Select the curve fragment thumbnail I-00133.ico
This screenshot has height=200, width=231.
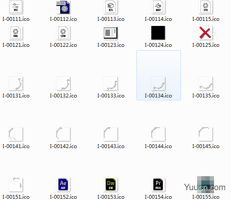(111, 83)
